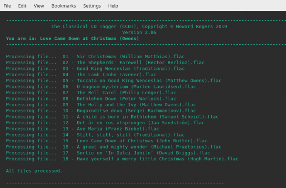Click line '17 - Sortie on 'In Dulci Jubilo''
Screen dimensions: 286x188
[108, 153]
